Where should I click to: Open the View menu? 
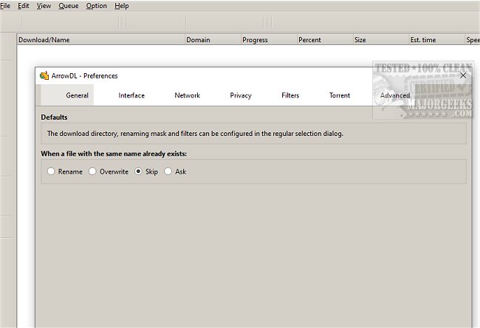click(x=44, y=6)
